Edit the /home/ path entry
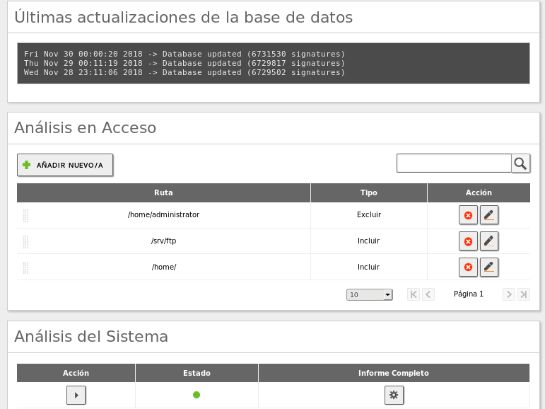 (488, 267)
